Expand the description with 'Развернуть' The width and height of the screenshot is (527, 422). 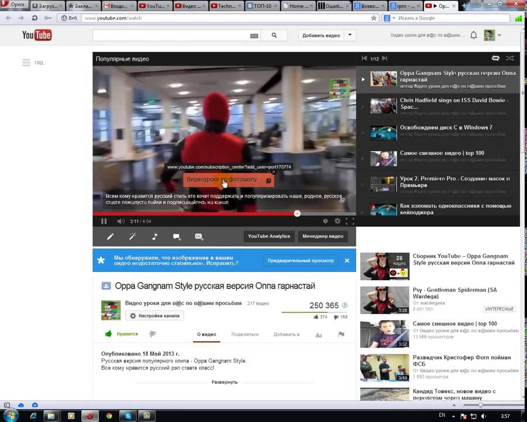click(x=224, y=382)
